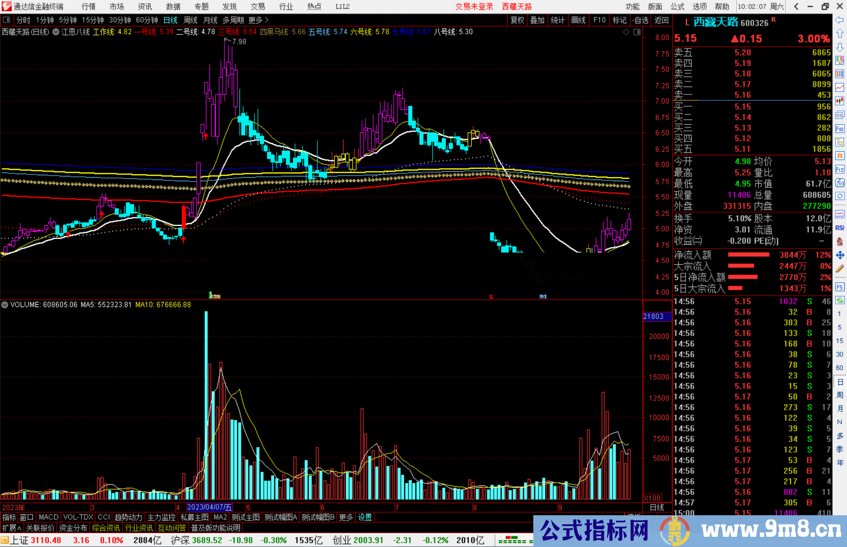
Task: Toggle the VOLUME indicator circle button
Action: (5, 305)
